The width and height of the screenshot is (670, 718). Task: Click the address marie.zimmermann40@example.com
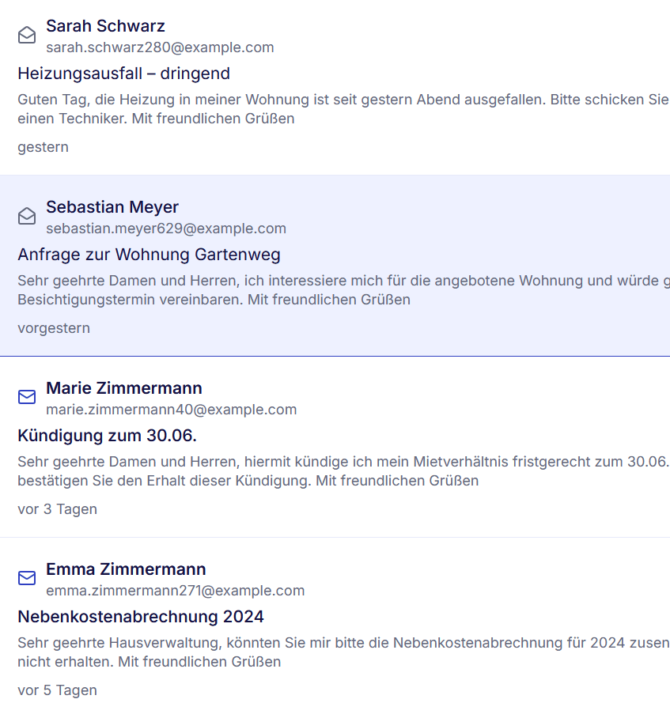172,410
